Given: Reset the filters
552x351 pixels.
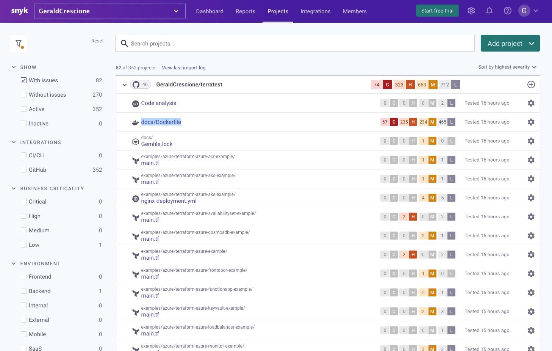Looking at the screenshot, I should [97, 41].
